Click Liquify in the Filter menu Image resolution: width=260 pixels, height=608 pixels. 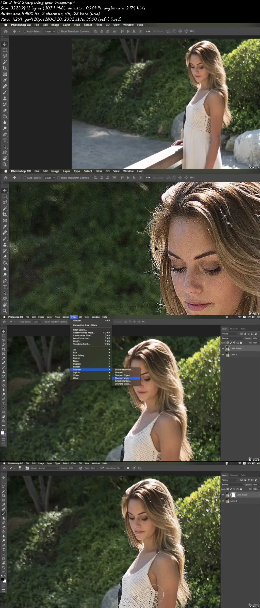point(91,341)
